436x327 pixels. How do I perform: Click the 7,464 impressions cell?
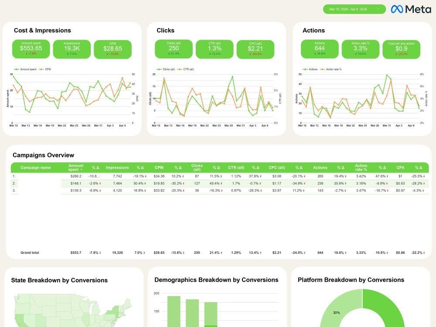tap(117, 184)
